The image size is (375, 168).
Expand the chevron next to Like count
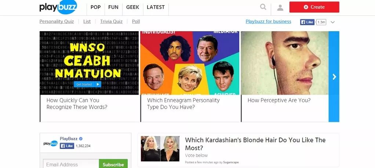tap(333, 22)
